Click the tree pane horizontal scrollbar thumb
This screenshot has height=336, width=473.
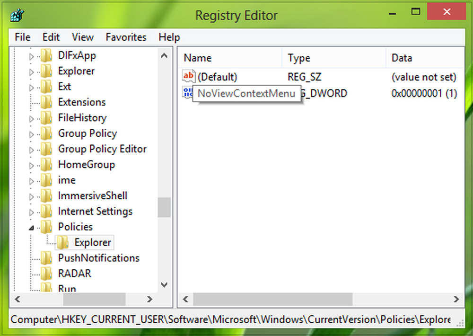point(94,299)
